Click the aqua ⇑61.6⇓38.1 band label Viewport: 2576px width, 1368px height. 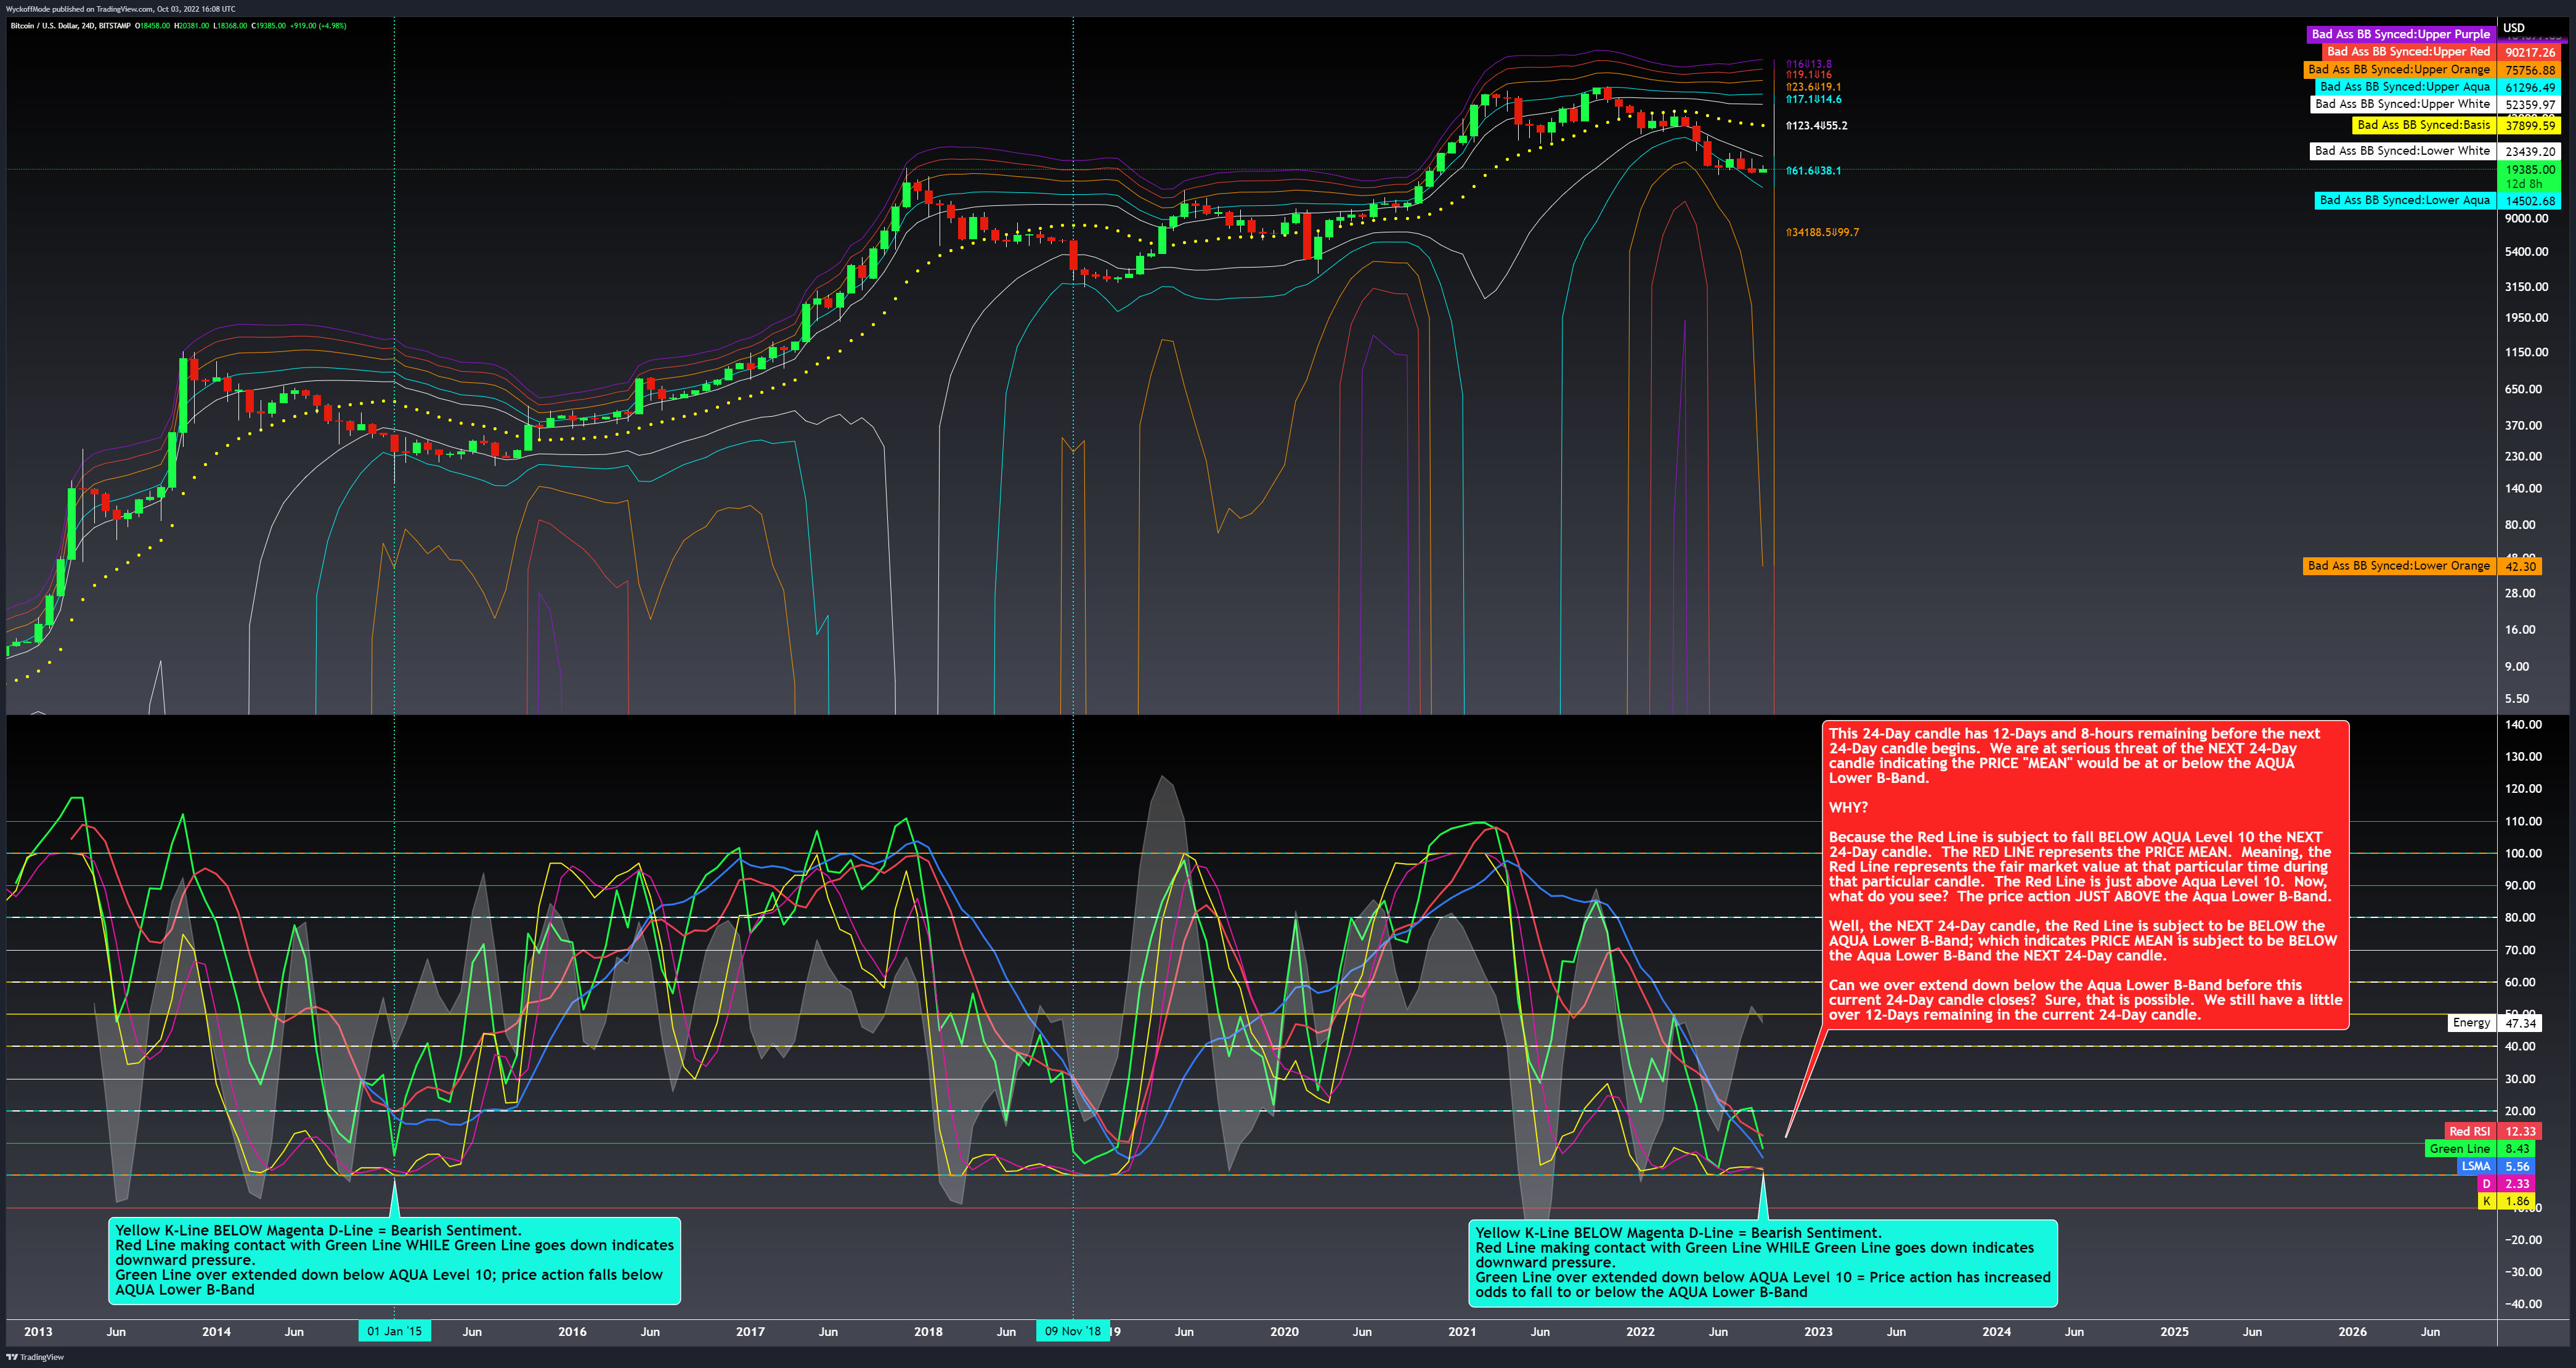point(1813,171)
